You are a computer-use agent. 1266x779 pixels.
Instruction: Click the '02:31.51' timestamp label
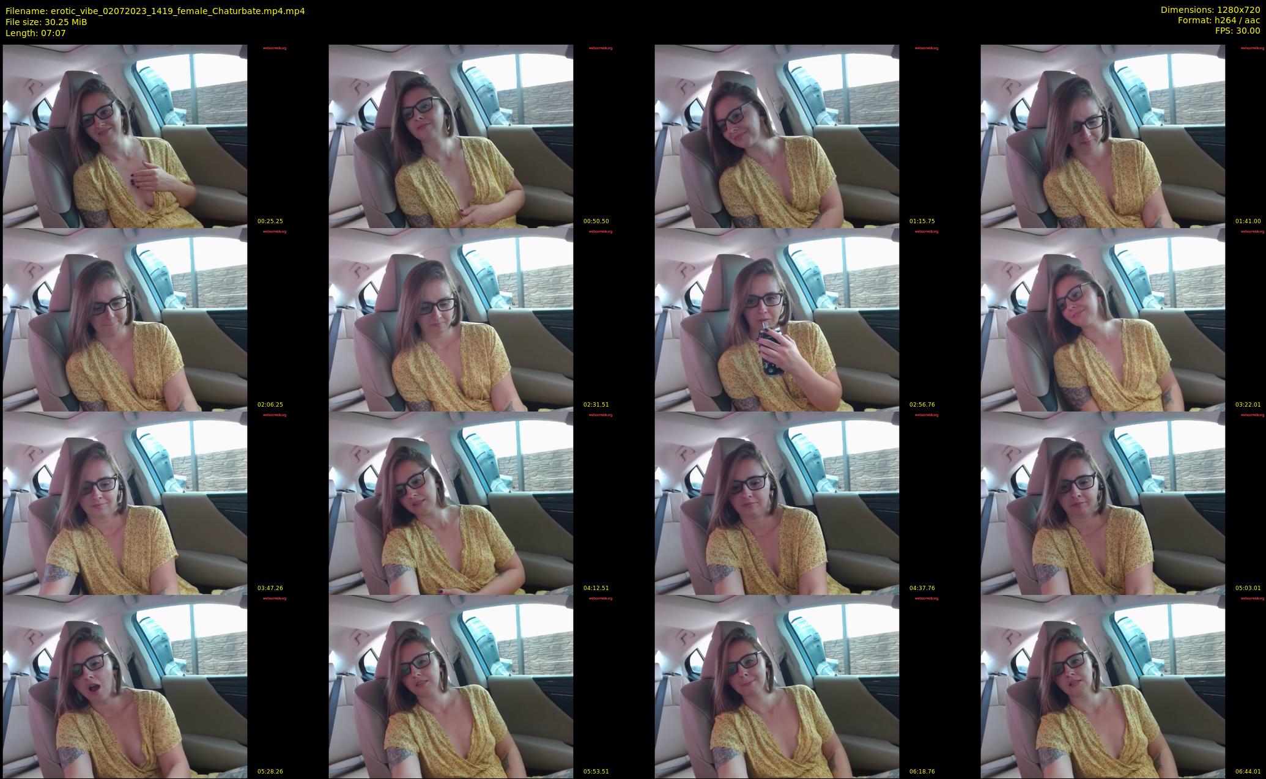coord(596,405)
